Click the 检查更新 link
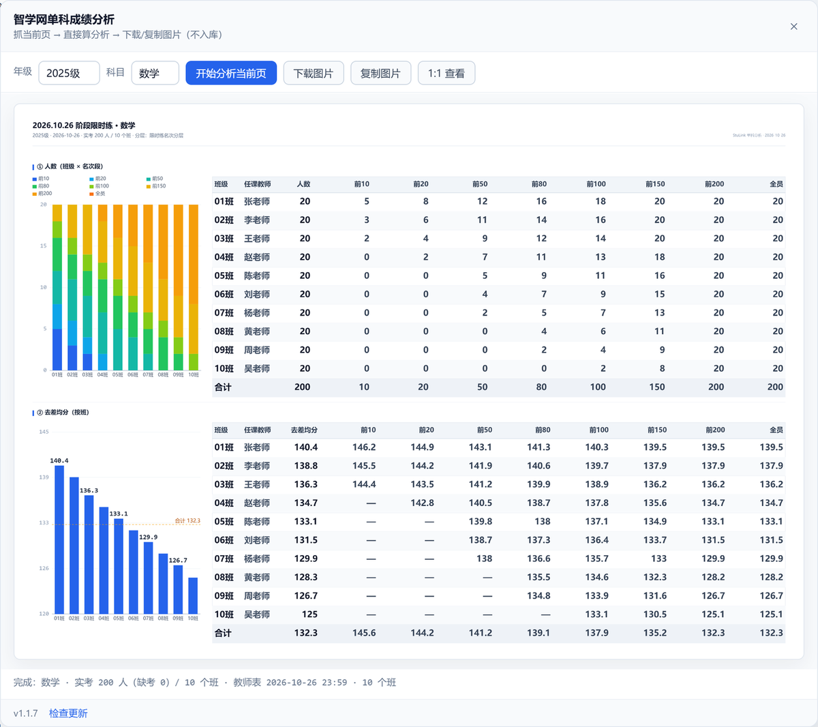Screen dimensions: 818x727 coord(68,713)
